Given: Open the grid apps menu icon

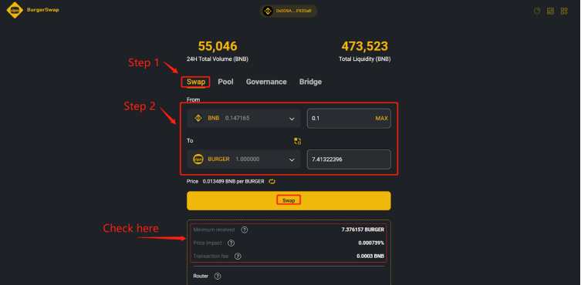Looking at the screenshot, I should 564,11.
